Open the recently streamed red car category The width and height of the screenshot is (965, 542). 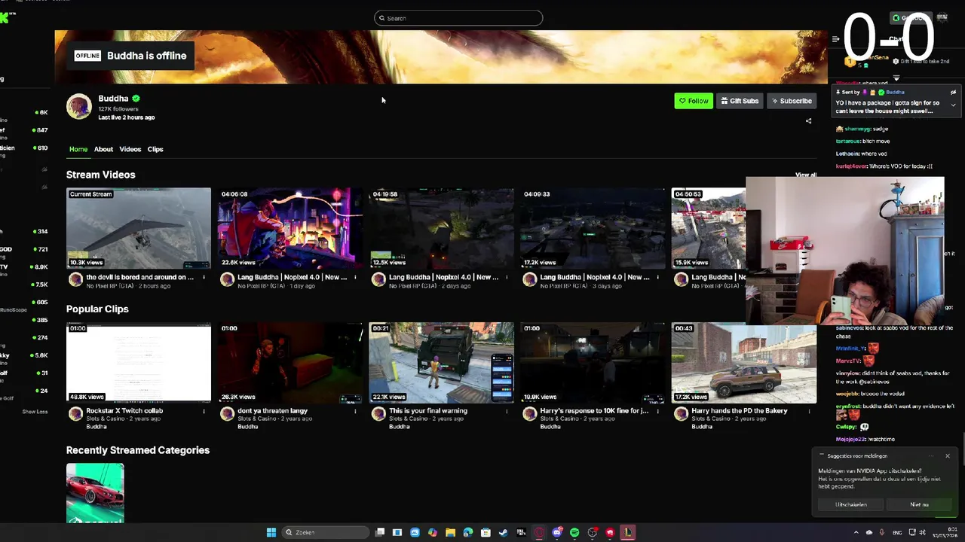tap(95, 493)
